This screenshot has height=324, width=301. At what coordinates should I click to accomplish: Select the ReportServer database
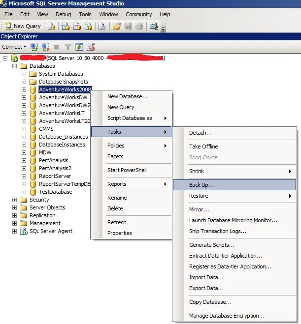[x=55, y=176]
